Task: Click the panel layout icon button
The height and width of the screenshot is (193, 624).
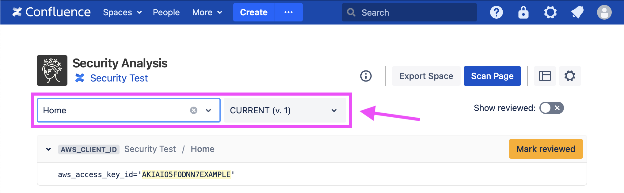Action: point(545,76)
